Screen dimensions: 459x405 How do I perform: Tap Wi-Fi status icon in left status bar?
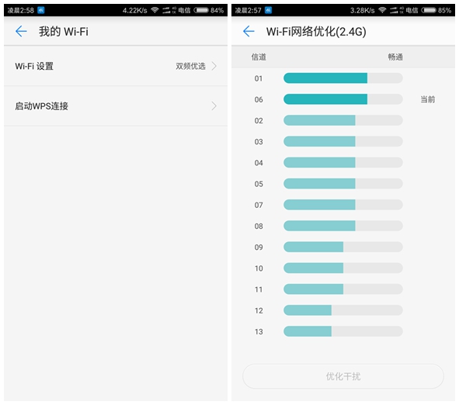[x=155, y=10]
